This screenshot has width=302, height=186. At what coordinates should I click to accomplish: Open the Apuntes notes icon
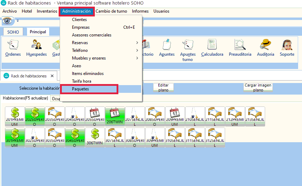tap(166, 48)
